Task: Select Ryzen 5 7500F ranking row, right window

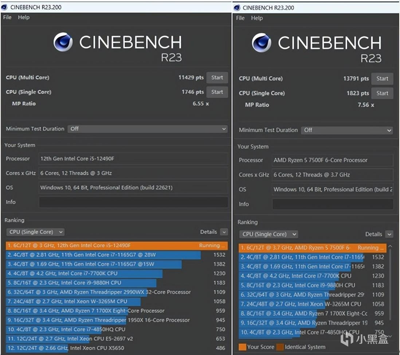Action: coord(313,248)
